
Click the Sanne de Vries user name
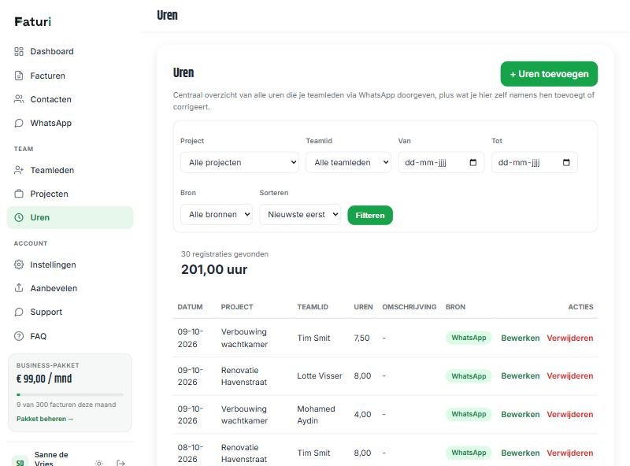(x=51, y=459)
